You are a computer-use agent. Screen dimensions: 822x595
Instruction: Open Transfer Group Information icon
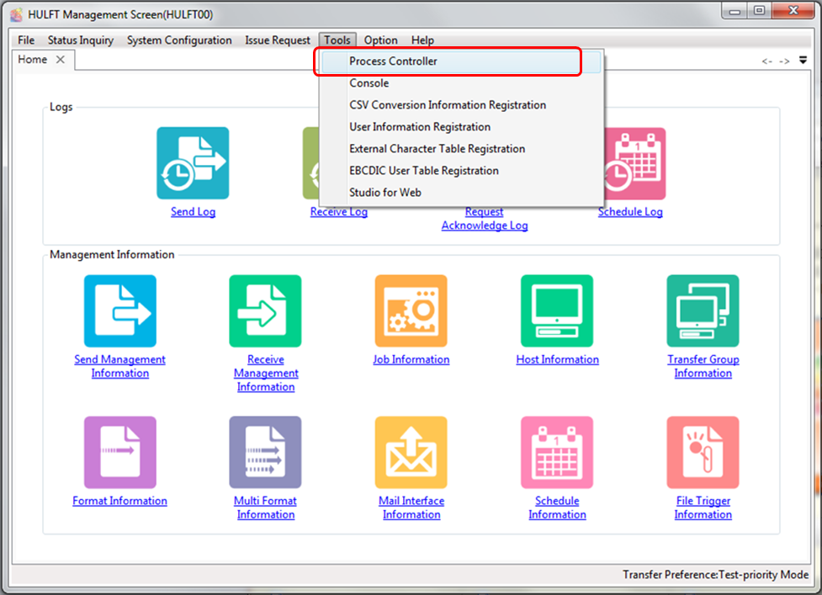tap(703, 311)
